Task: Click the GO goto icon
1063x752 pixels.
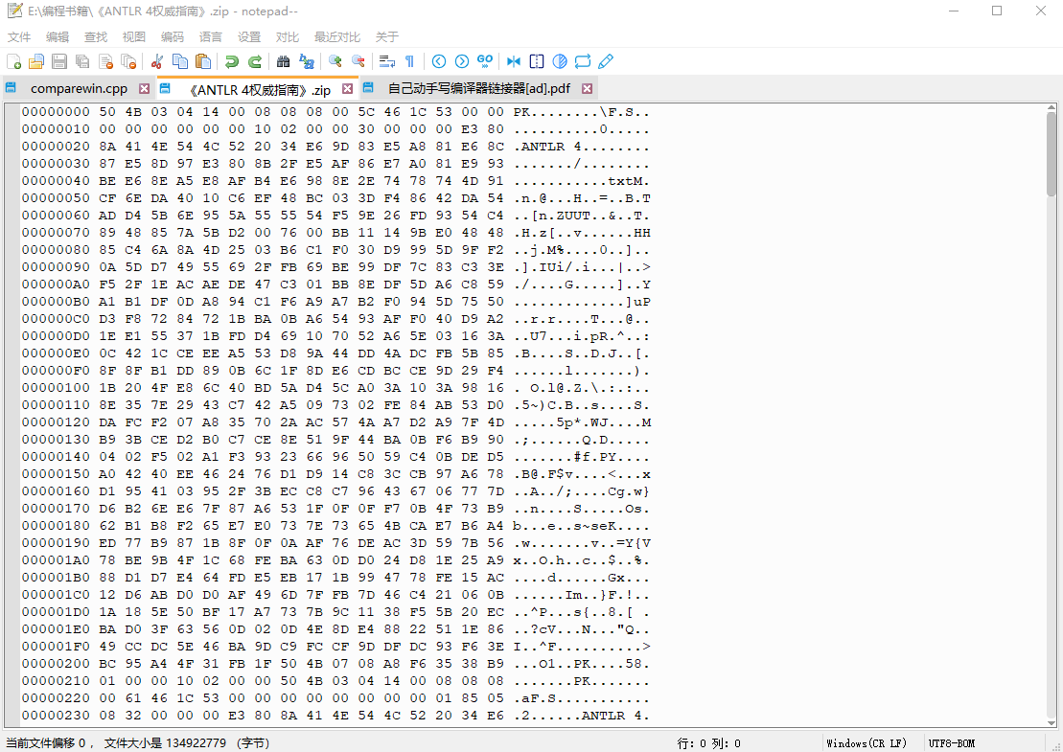Action: (485, 61)
